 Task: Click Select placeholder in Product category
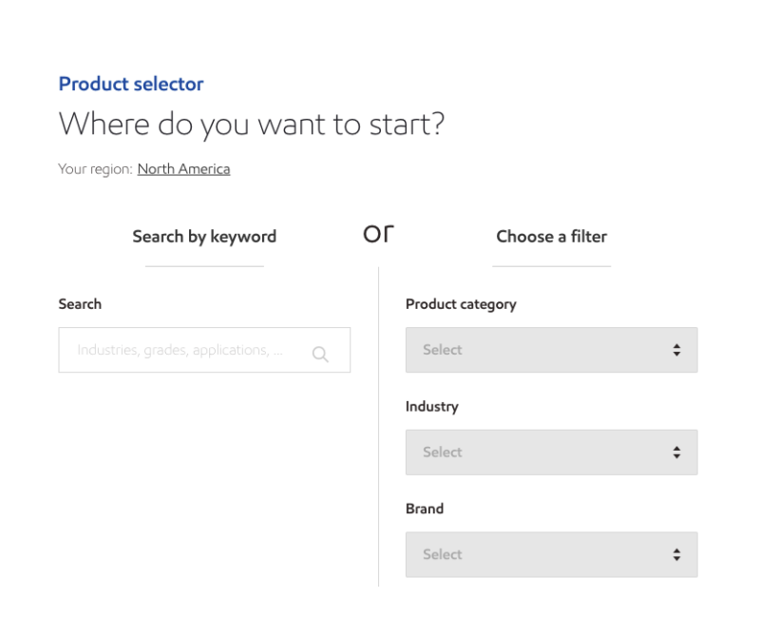[443, 350]
